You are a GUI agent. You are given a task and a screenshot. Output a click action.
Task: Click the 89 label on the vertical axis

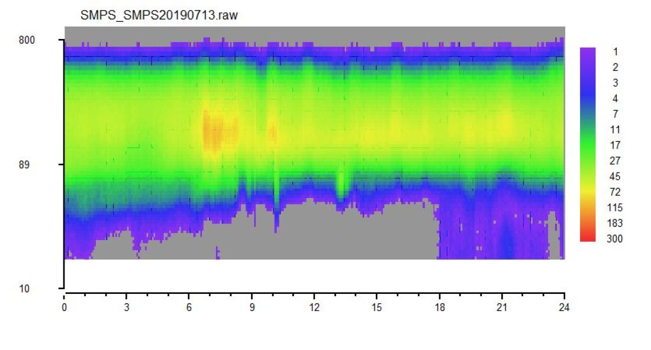pos(24,164)
